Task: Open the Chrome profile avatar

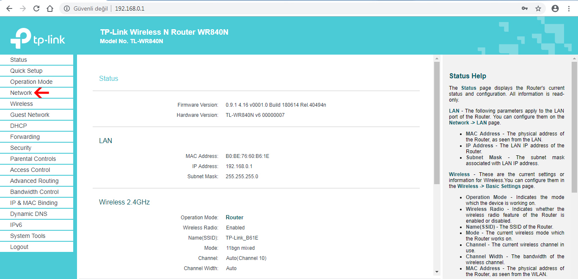Action: (555, 8)
